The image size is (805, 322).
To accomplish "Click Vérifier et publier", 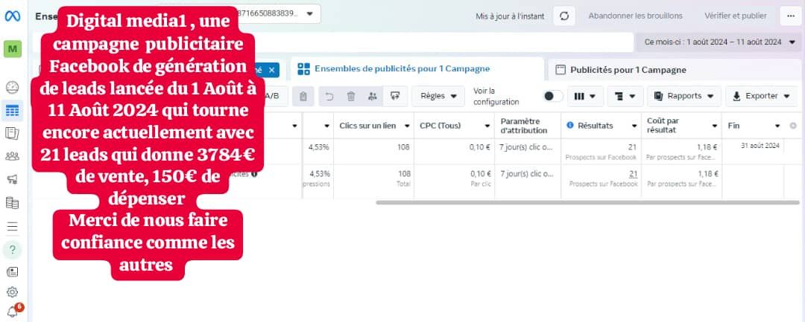I will (x=736, y=16).
